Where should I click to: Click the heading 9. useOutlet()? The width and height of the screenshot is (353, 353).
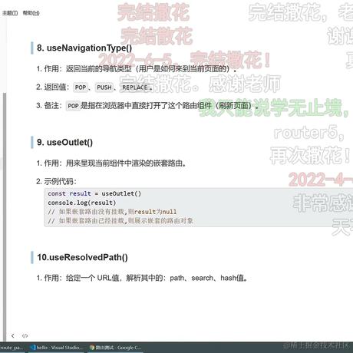click(64, 142)
